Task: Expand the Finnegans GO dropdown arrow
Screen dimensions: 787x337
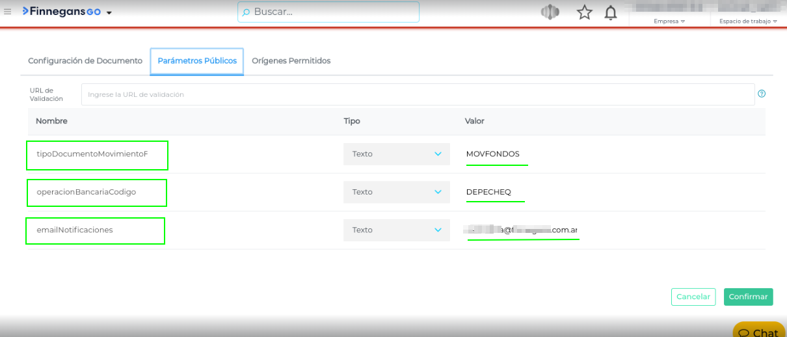Action: click(109, 13)
